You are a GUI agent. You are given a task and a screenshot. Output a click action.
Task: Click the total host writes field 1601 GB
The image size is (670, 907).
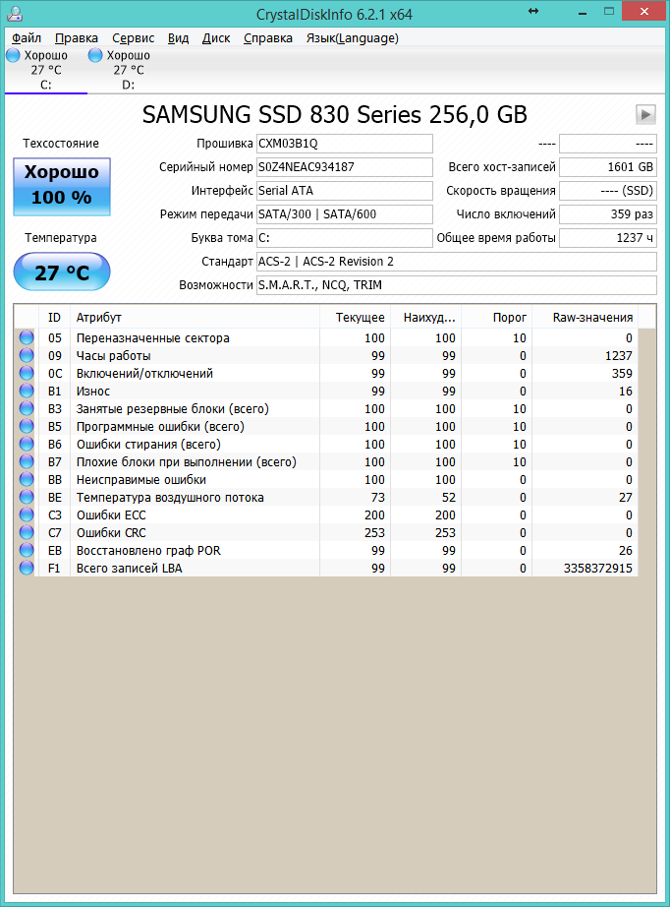[608, 167]
